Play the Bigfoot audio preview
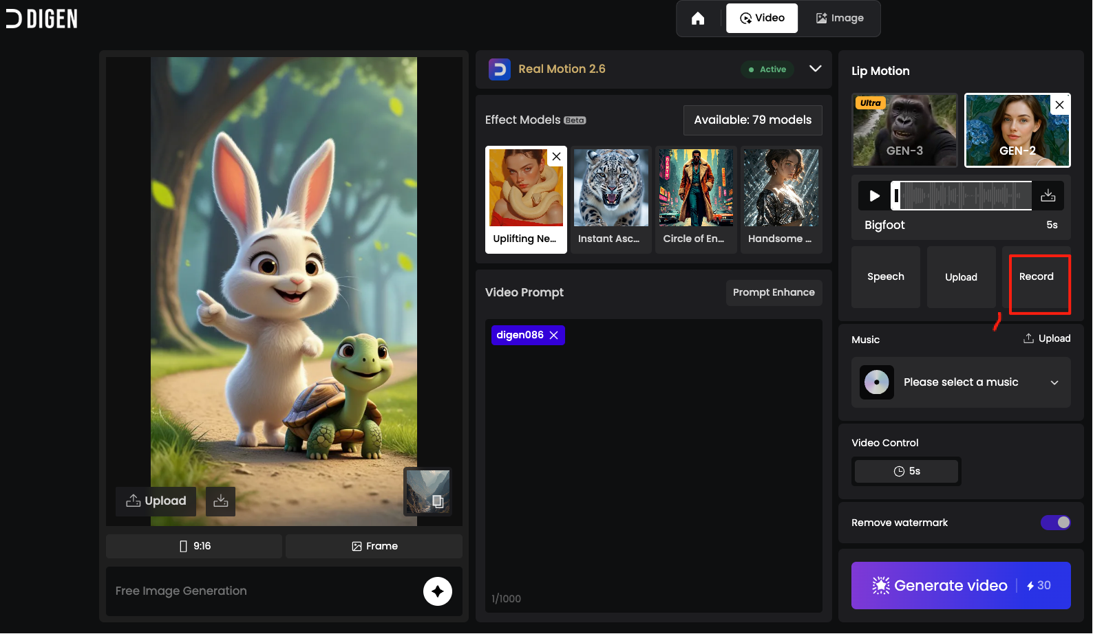This screenshot has width=1093, height=634. (x=874, y=196)
